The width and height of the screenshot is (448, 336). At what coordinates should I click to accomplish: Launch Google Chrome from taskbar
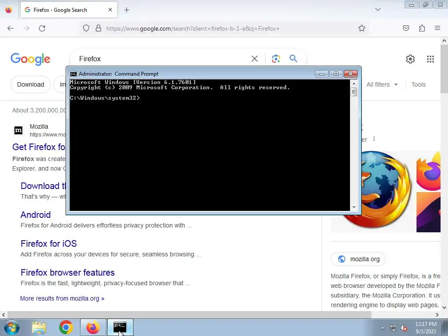(x=66, y=328)
